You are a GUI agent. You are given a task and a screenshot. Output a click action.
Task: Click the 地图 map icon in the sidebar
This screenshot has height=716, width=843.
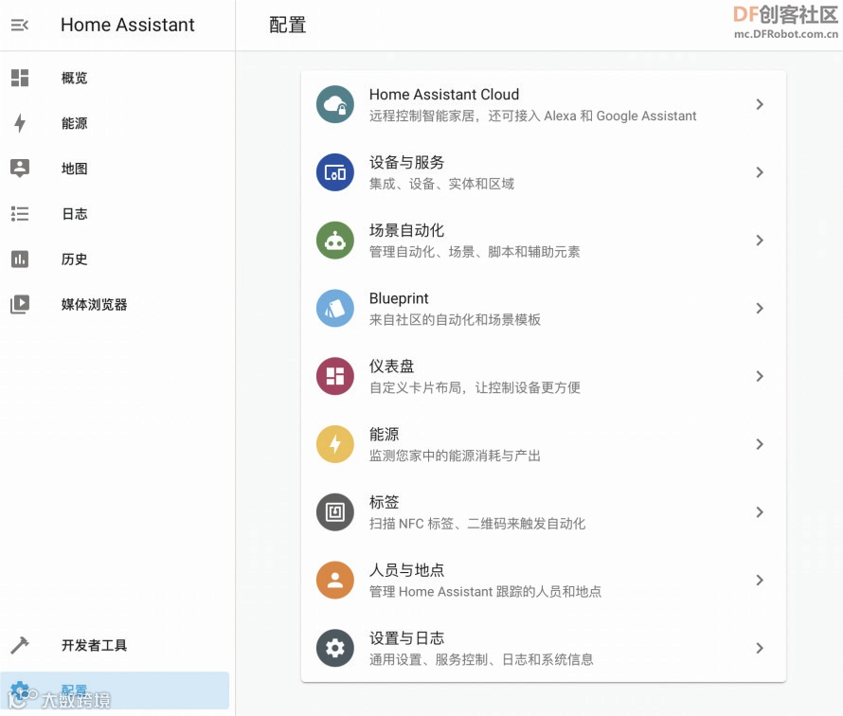[20, 169]
